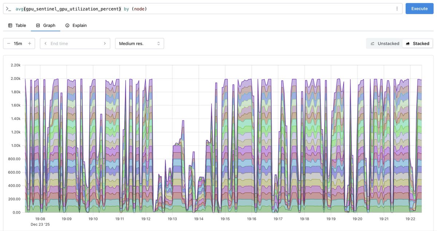
Task: Click the End time field
Action: 75,44
